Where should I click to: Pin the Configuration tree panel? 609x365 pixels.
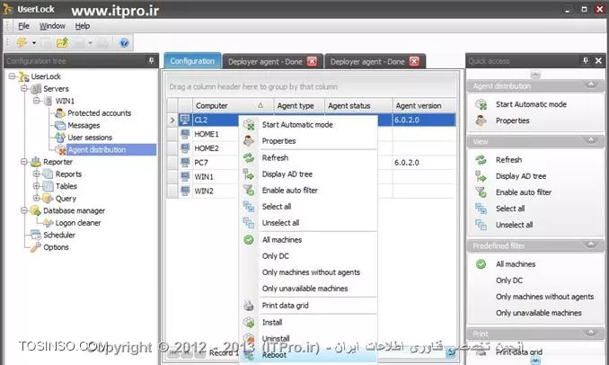(x=152, y=60)
